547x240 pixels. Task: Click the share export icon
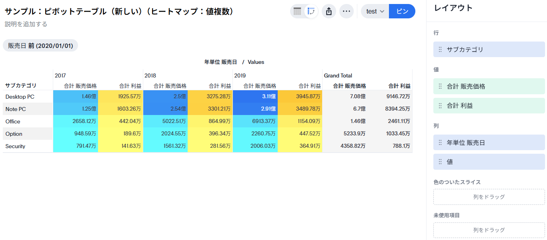coord(329,11)
